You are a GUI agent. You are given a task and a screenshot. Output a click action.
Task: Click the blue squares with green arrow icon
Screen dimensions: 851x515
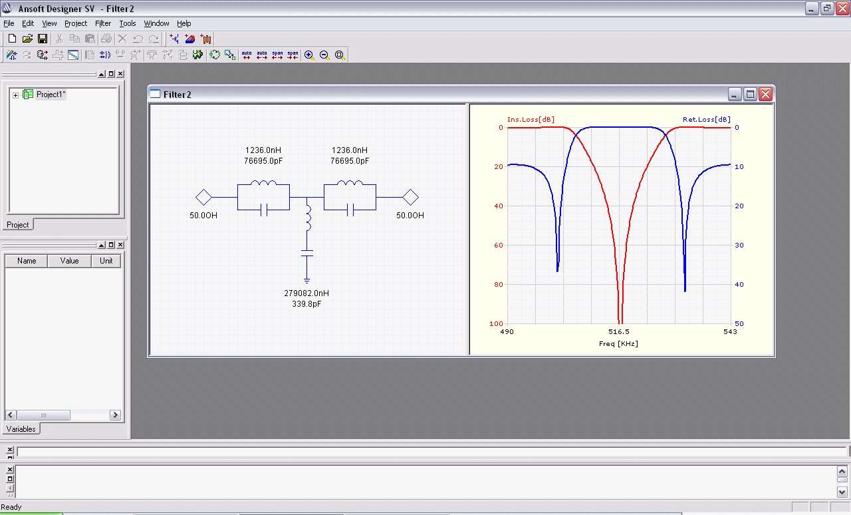click(x=230, y=55)
